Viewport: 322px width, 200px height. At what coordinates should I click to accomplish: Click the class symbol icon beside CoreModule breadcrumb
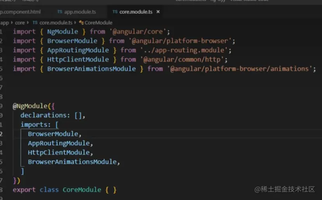[81, 22]
